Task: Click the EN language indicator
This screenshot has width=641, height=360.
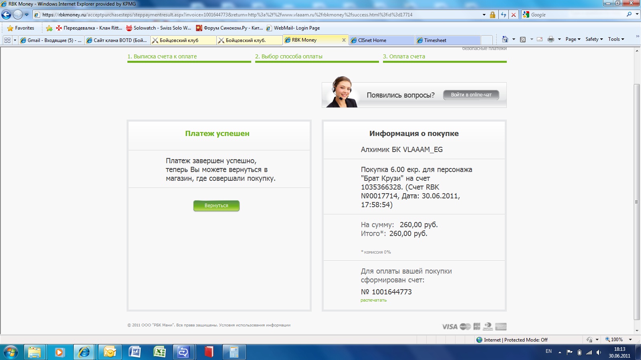Action: coord(548,351)
